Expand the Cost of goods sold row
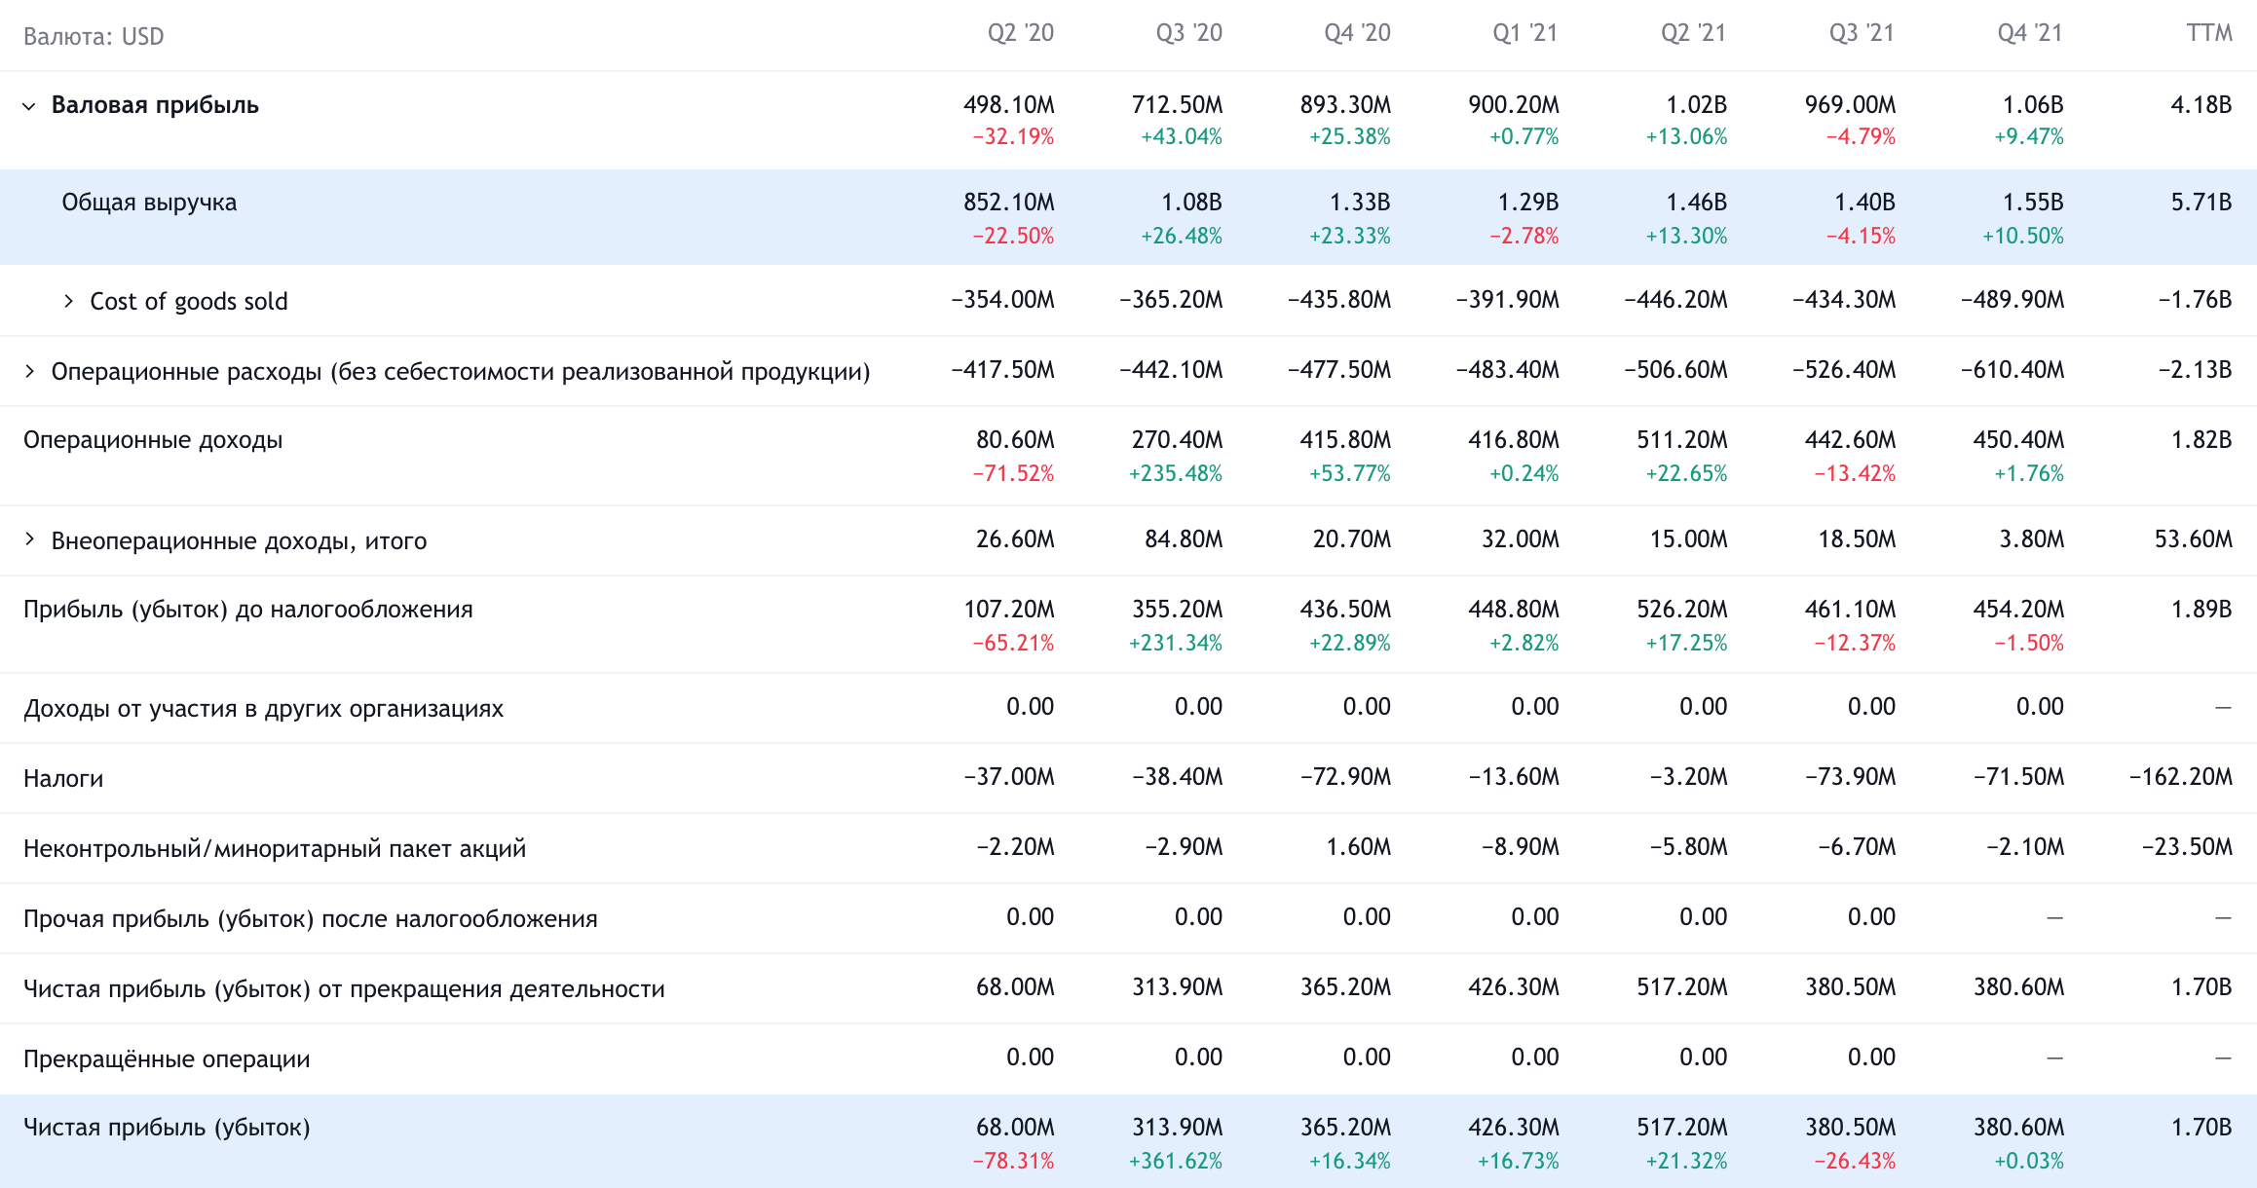The image size is (2257, 1188). click(68, 301)
